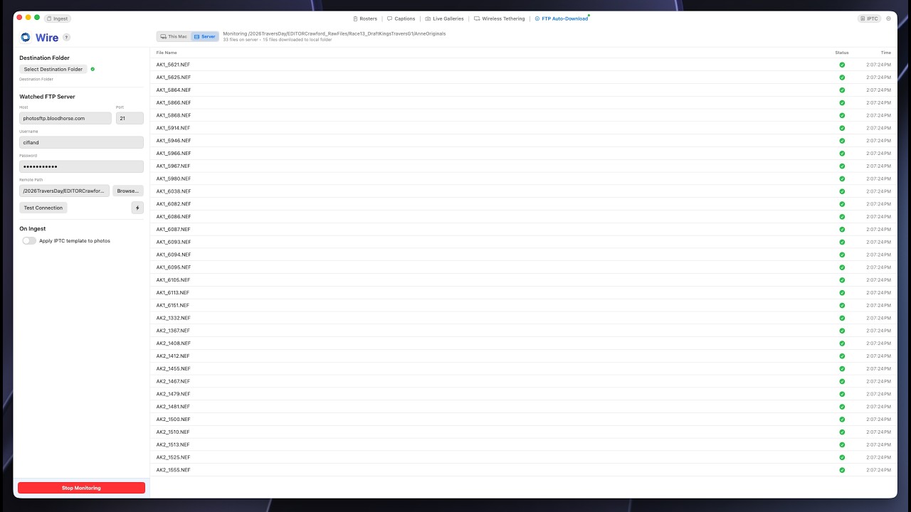Image resolution: width=911 pixels, height=512 pixels.
Task: Click the green status check for AK1_5621.NEF
Action: point(842,65)
